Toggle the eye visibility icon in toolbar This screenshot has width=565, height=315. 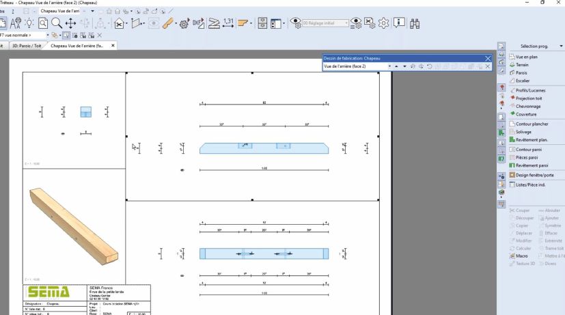(297, 23)
